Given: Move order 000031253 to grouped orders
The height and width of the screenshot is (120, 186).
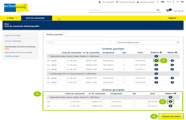Looking at the screenshot, I should tap(156, 78).
